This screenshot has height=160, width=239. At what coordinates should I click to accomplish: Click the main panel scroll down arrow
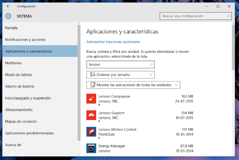(233, 155)
